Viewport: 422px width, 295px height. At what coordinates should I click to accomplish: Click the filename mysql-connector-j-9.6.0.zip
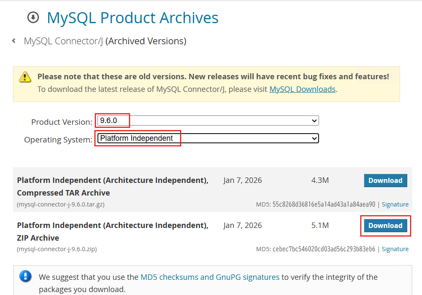(57, 249)
